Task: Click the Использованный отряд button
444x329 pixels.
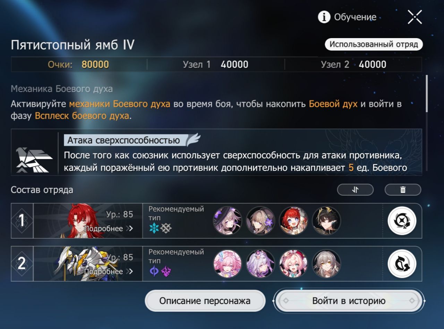Action: [374, 44]
